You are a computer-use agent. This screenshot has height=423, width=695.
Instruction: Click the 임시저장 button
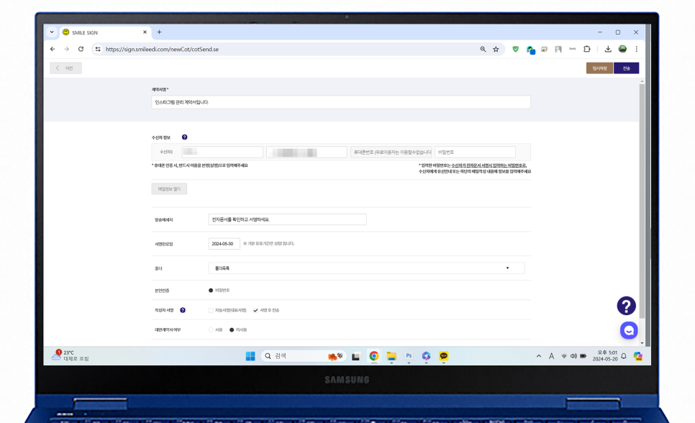[599, 68]
